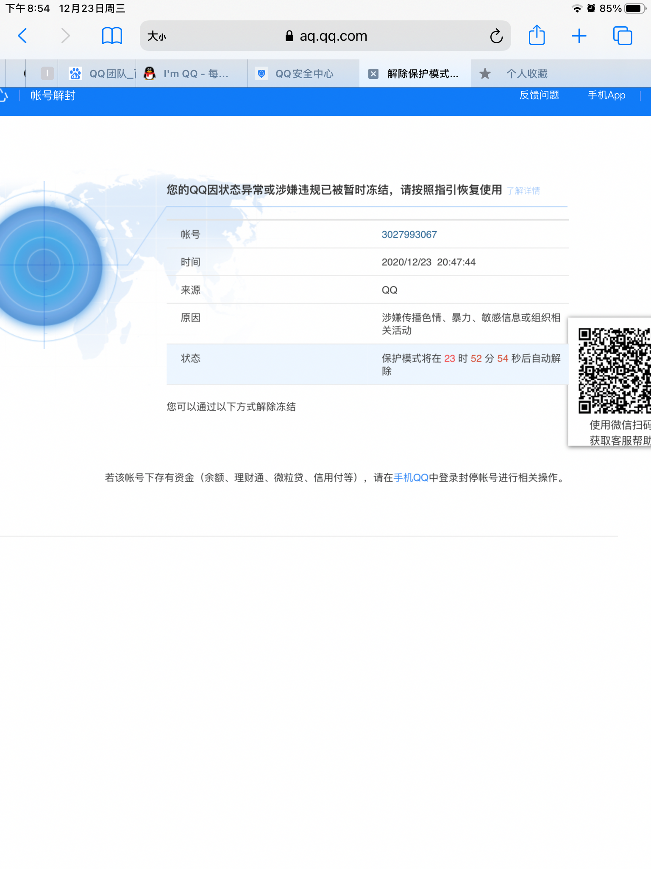Open 帐号解封 in the header
Screen dimensions: 651x869
pos(53,95)
